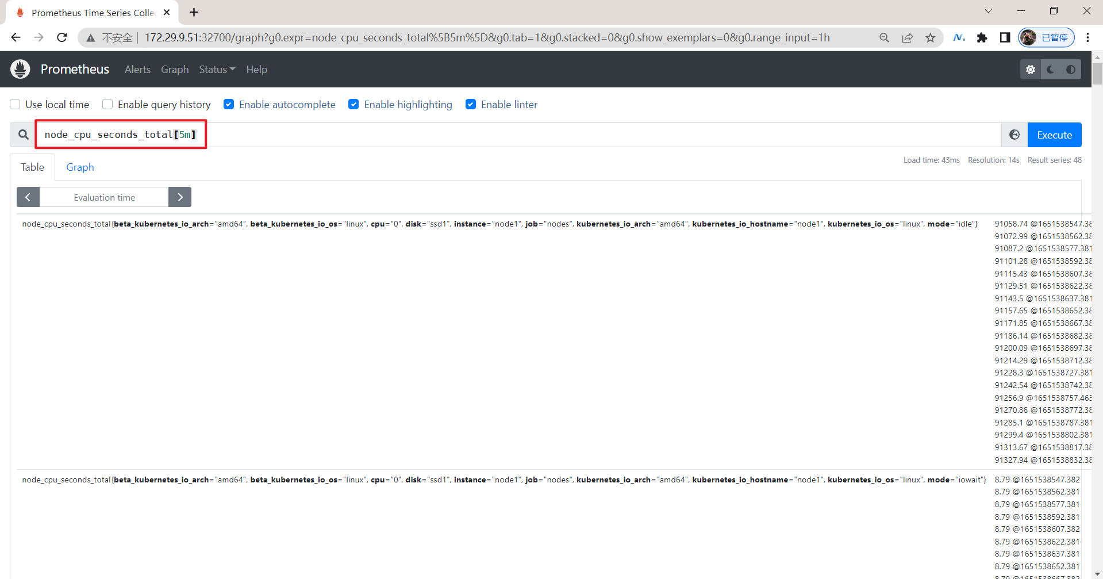Step evaluation time forward
Viewport: 1103px width, 579px height.
[x=180, y=197]
